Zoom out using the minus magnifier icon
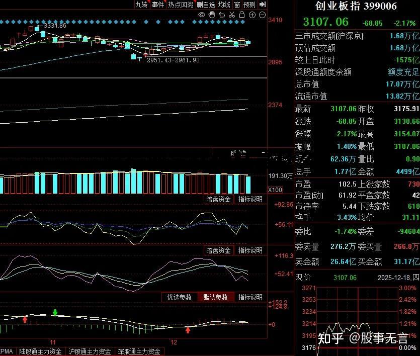Image resolution: width=420 pixels, height=356 pixels. tap(262, 15)
